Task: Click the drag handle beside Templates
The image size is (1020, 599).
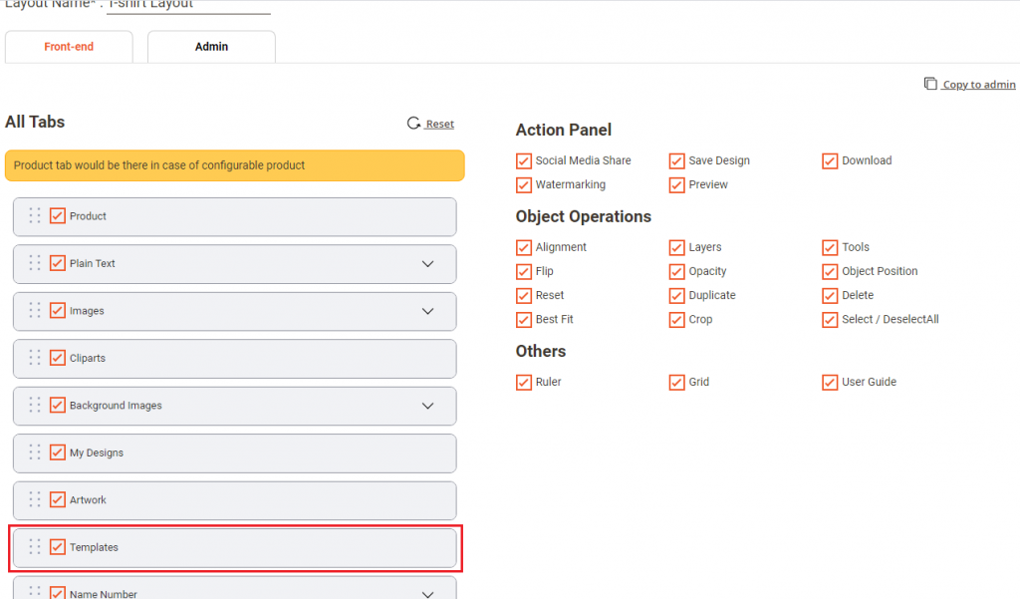Action: [35, 547]
